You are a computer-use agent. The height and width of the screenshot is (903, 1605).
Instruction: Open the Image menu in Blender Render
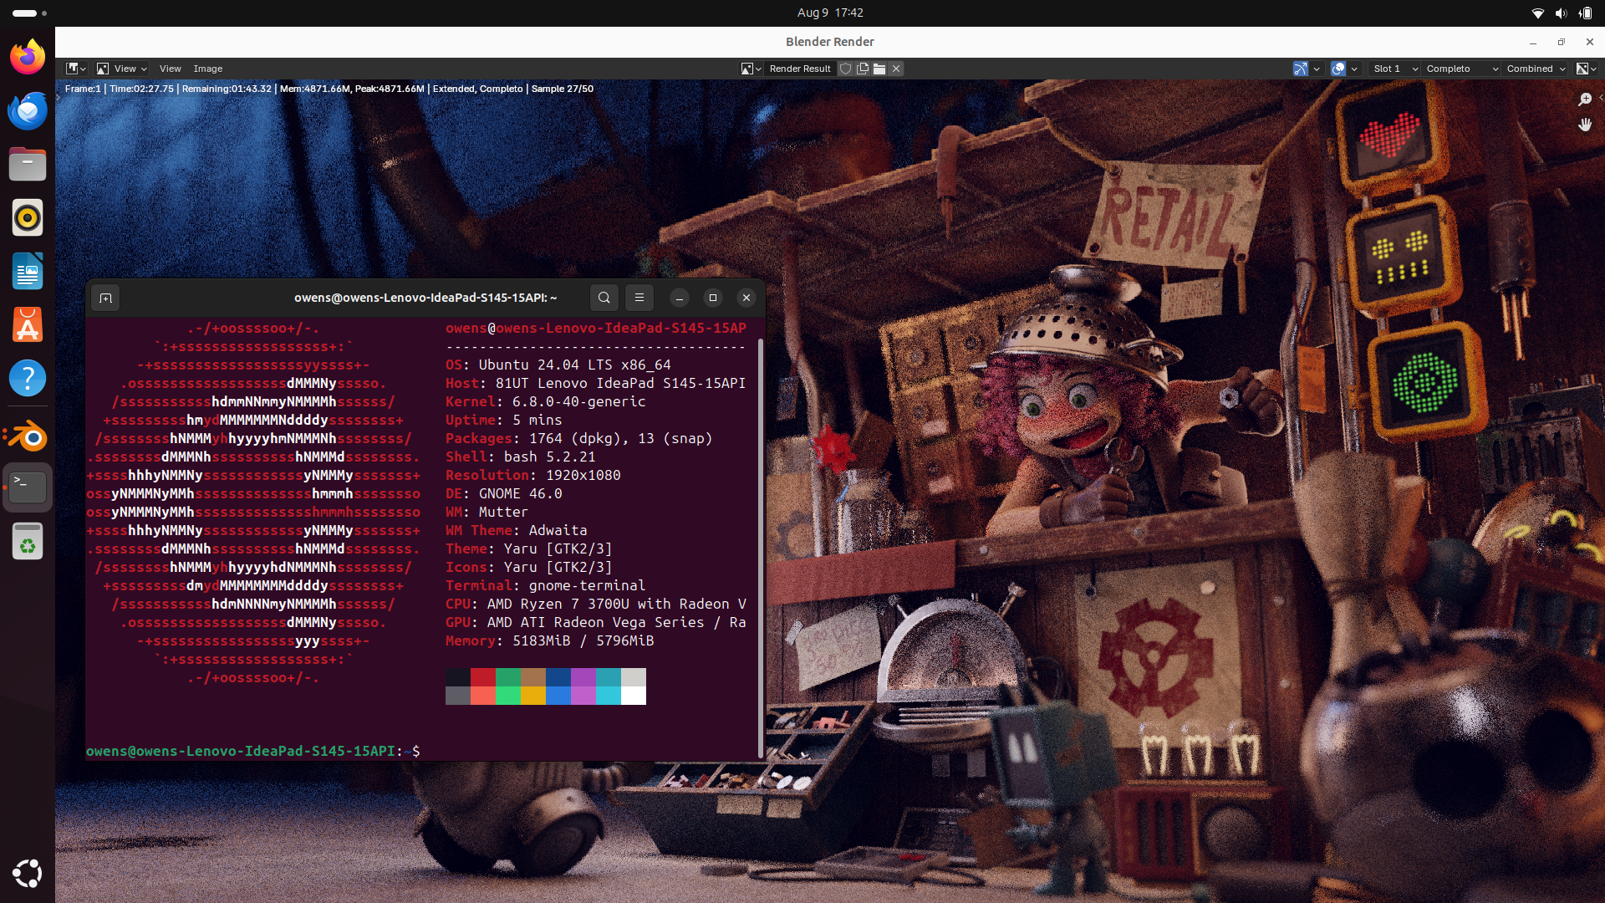point(208,69)
